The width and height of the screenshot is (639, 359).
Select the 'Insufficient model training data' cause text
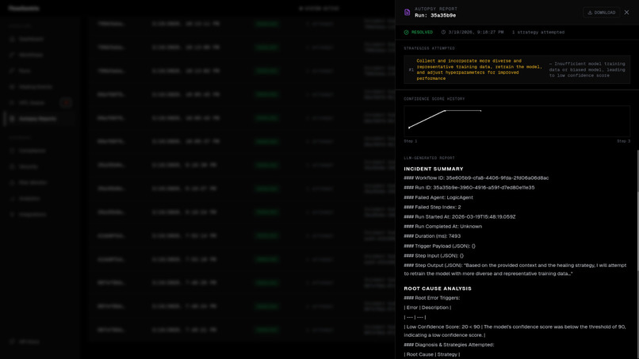point(587,70)
